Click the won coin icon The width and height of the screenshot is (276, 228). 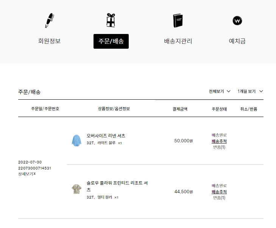[237, 20]
